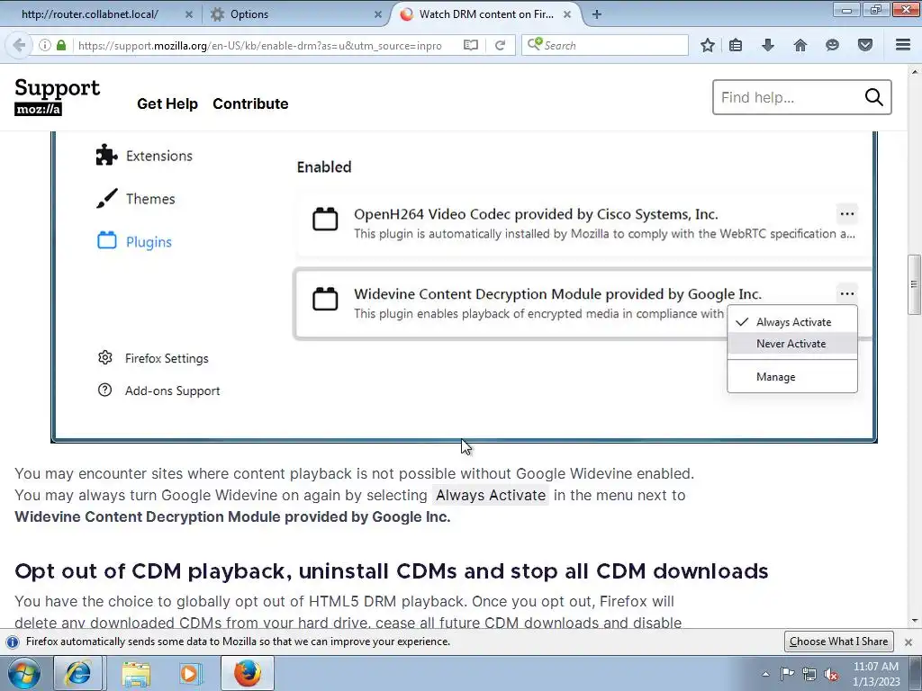The width and height of the screenshot is (922, 691).
Task: Dismiss the data sharing notification bar
Action: click(908, 642)
